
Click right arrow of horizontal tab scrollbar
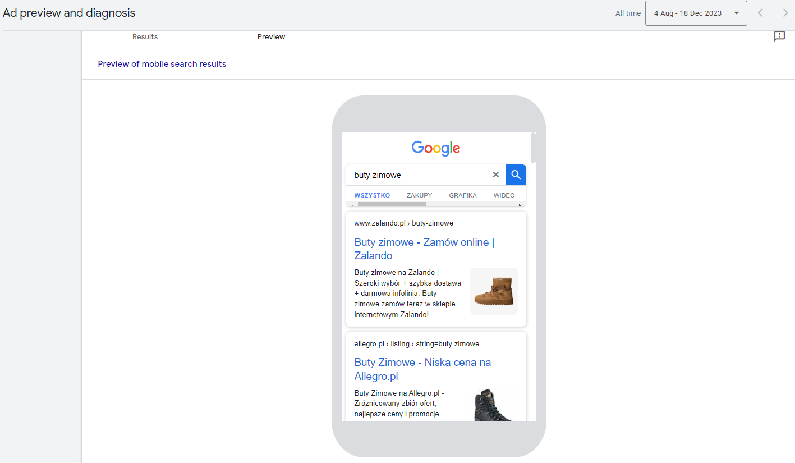pyautogui.click(x=520, y=205)
